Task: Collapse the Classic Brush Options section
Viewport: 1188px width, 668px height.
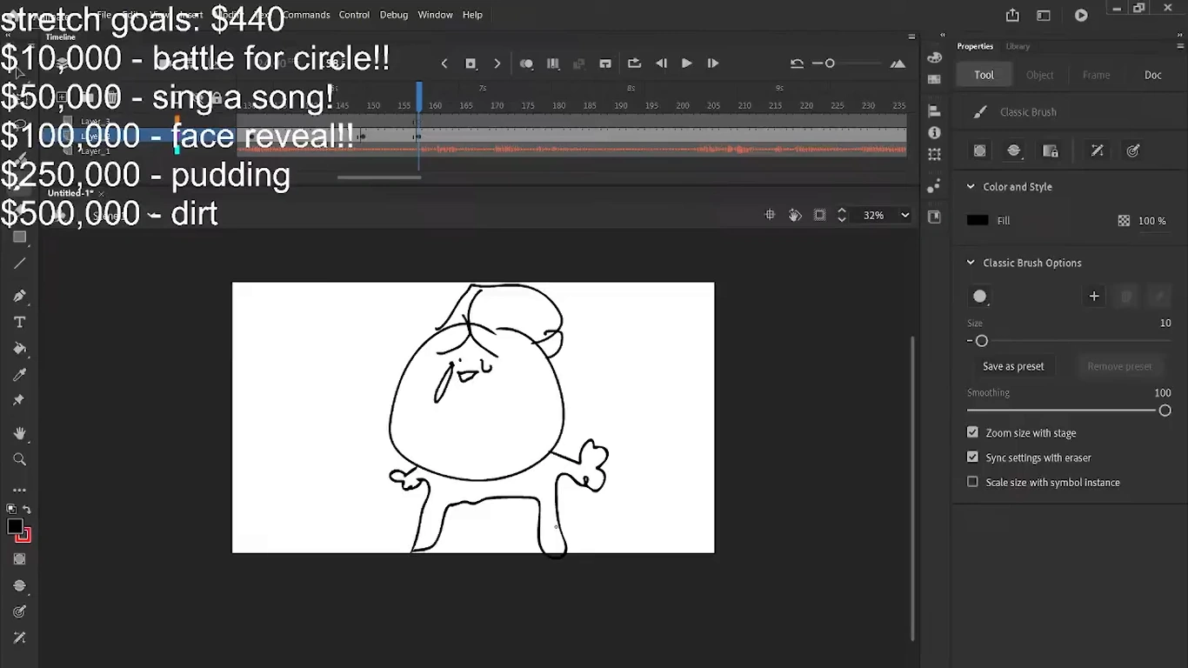Action: tap(971, 263)
